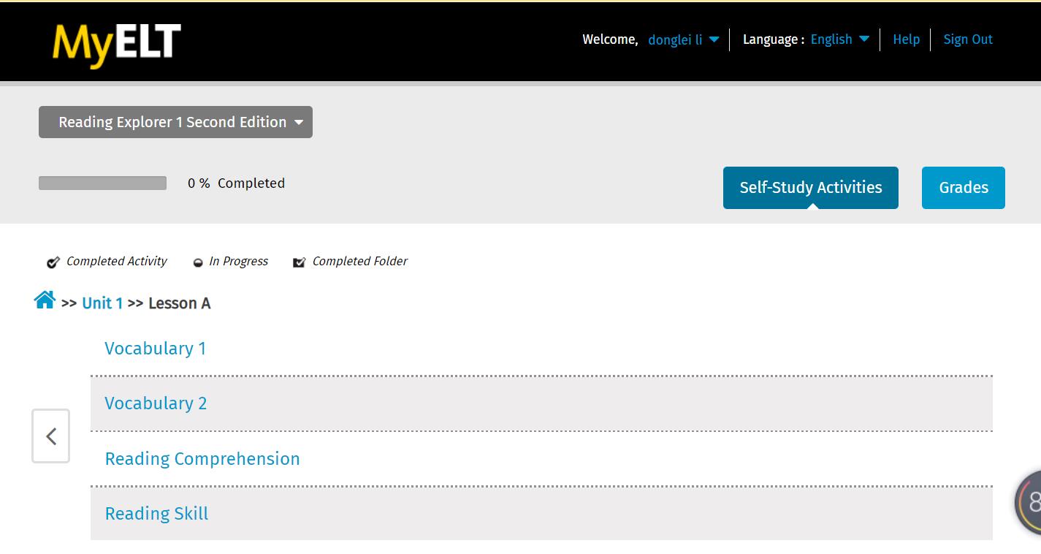Click the Completed Folder legend icon

299,262
